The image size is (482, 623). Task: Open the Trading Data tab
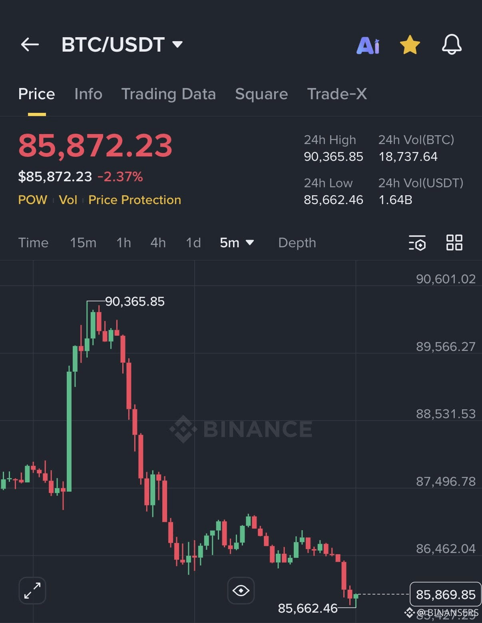tap(169, 94)
